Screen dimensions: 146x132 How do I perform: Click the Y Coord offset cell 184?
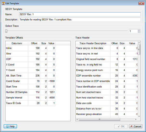34,70
